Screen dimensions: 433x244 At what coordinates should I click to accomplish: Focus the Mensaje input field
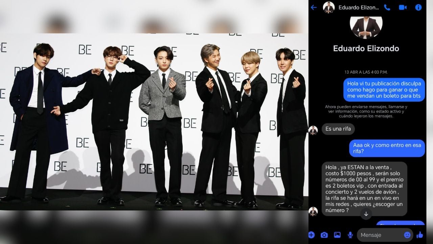pyautogui.click(x=385, y=235)
